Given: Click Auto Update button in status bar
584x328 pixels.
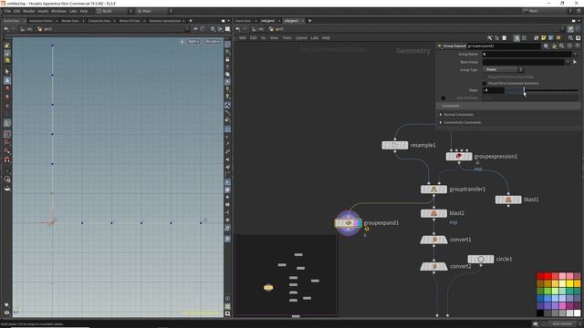Looking at the screenshot, I should [562, 324].
